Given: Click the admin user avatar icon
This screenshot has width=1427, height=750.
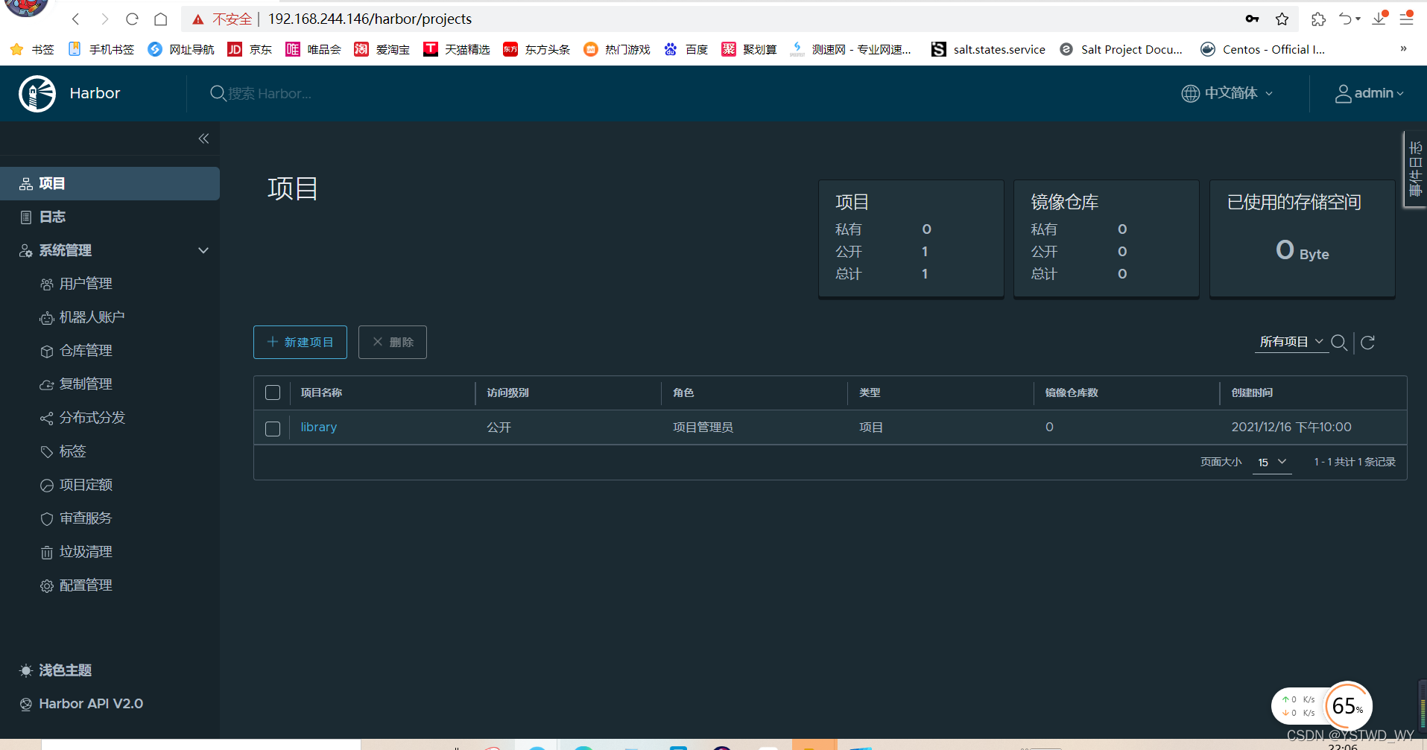Looking at the screenshot, I should coord(1343,94).
